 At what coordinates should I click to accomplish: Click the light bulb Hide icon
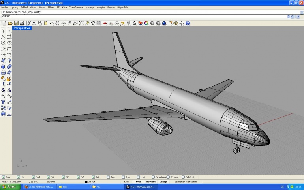pos(129,23)
